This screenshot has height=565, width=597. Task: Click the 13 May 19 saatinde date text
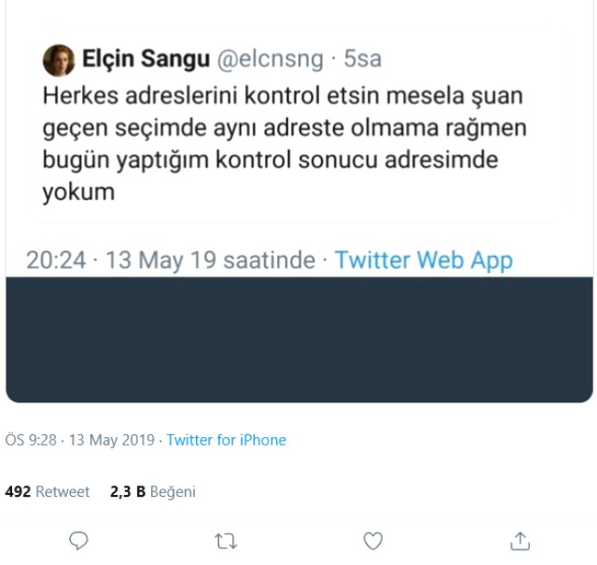(210, 260)
